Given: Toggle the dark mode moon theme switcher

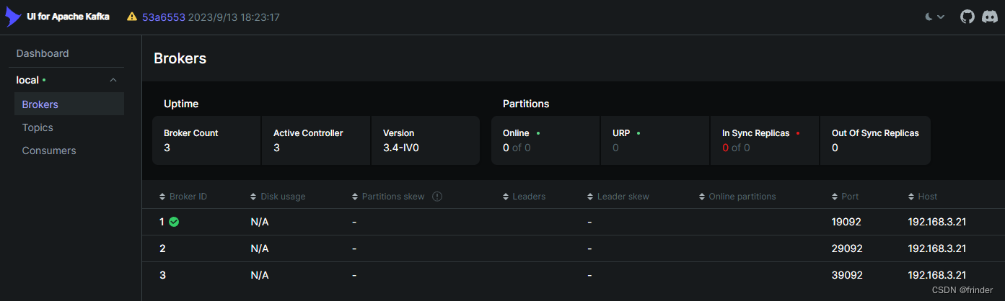Looking at the screenshot, I should 935,17.
